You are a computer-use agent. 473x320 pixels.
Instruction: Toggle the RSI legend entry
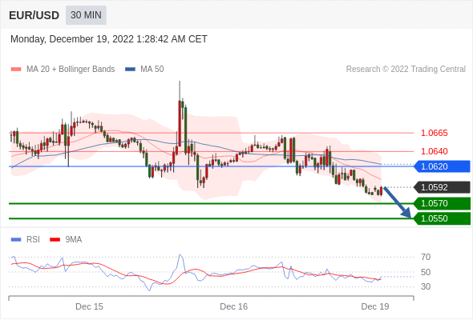[x=26, y=240]
